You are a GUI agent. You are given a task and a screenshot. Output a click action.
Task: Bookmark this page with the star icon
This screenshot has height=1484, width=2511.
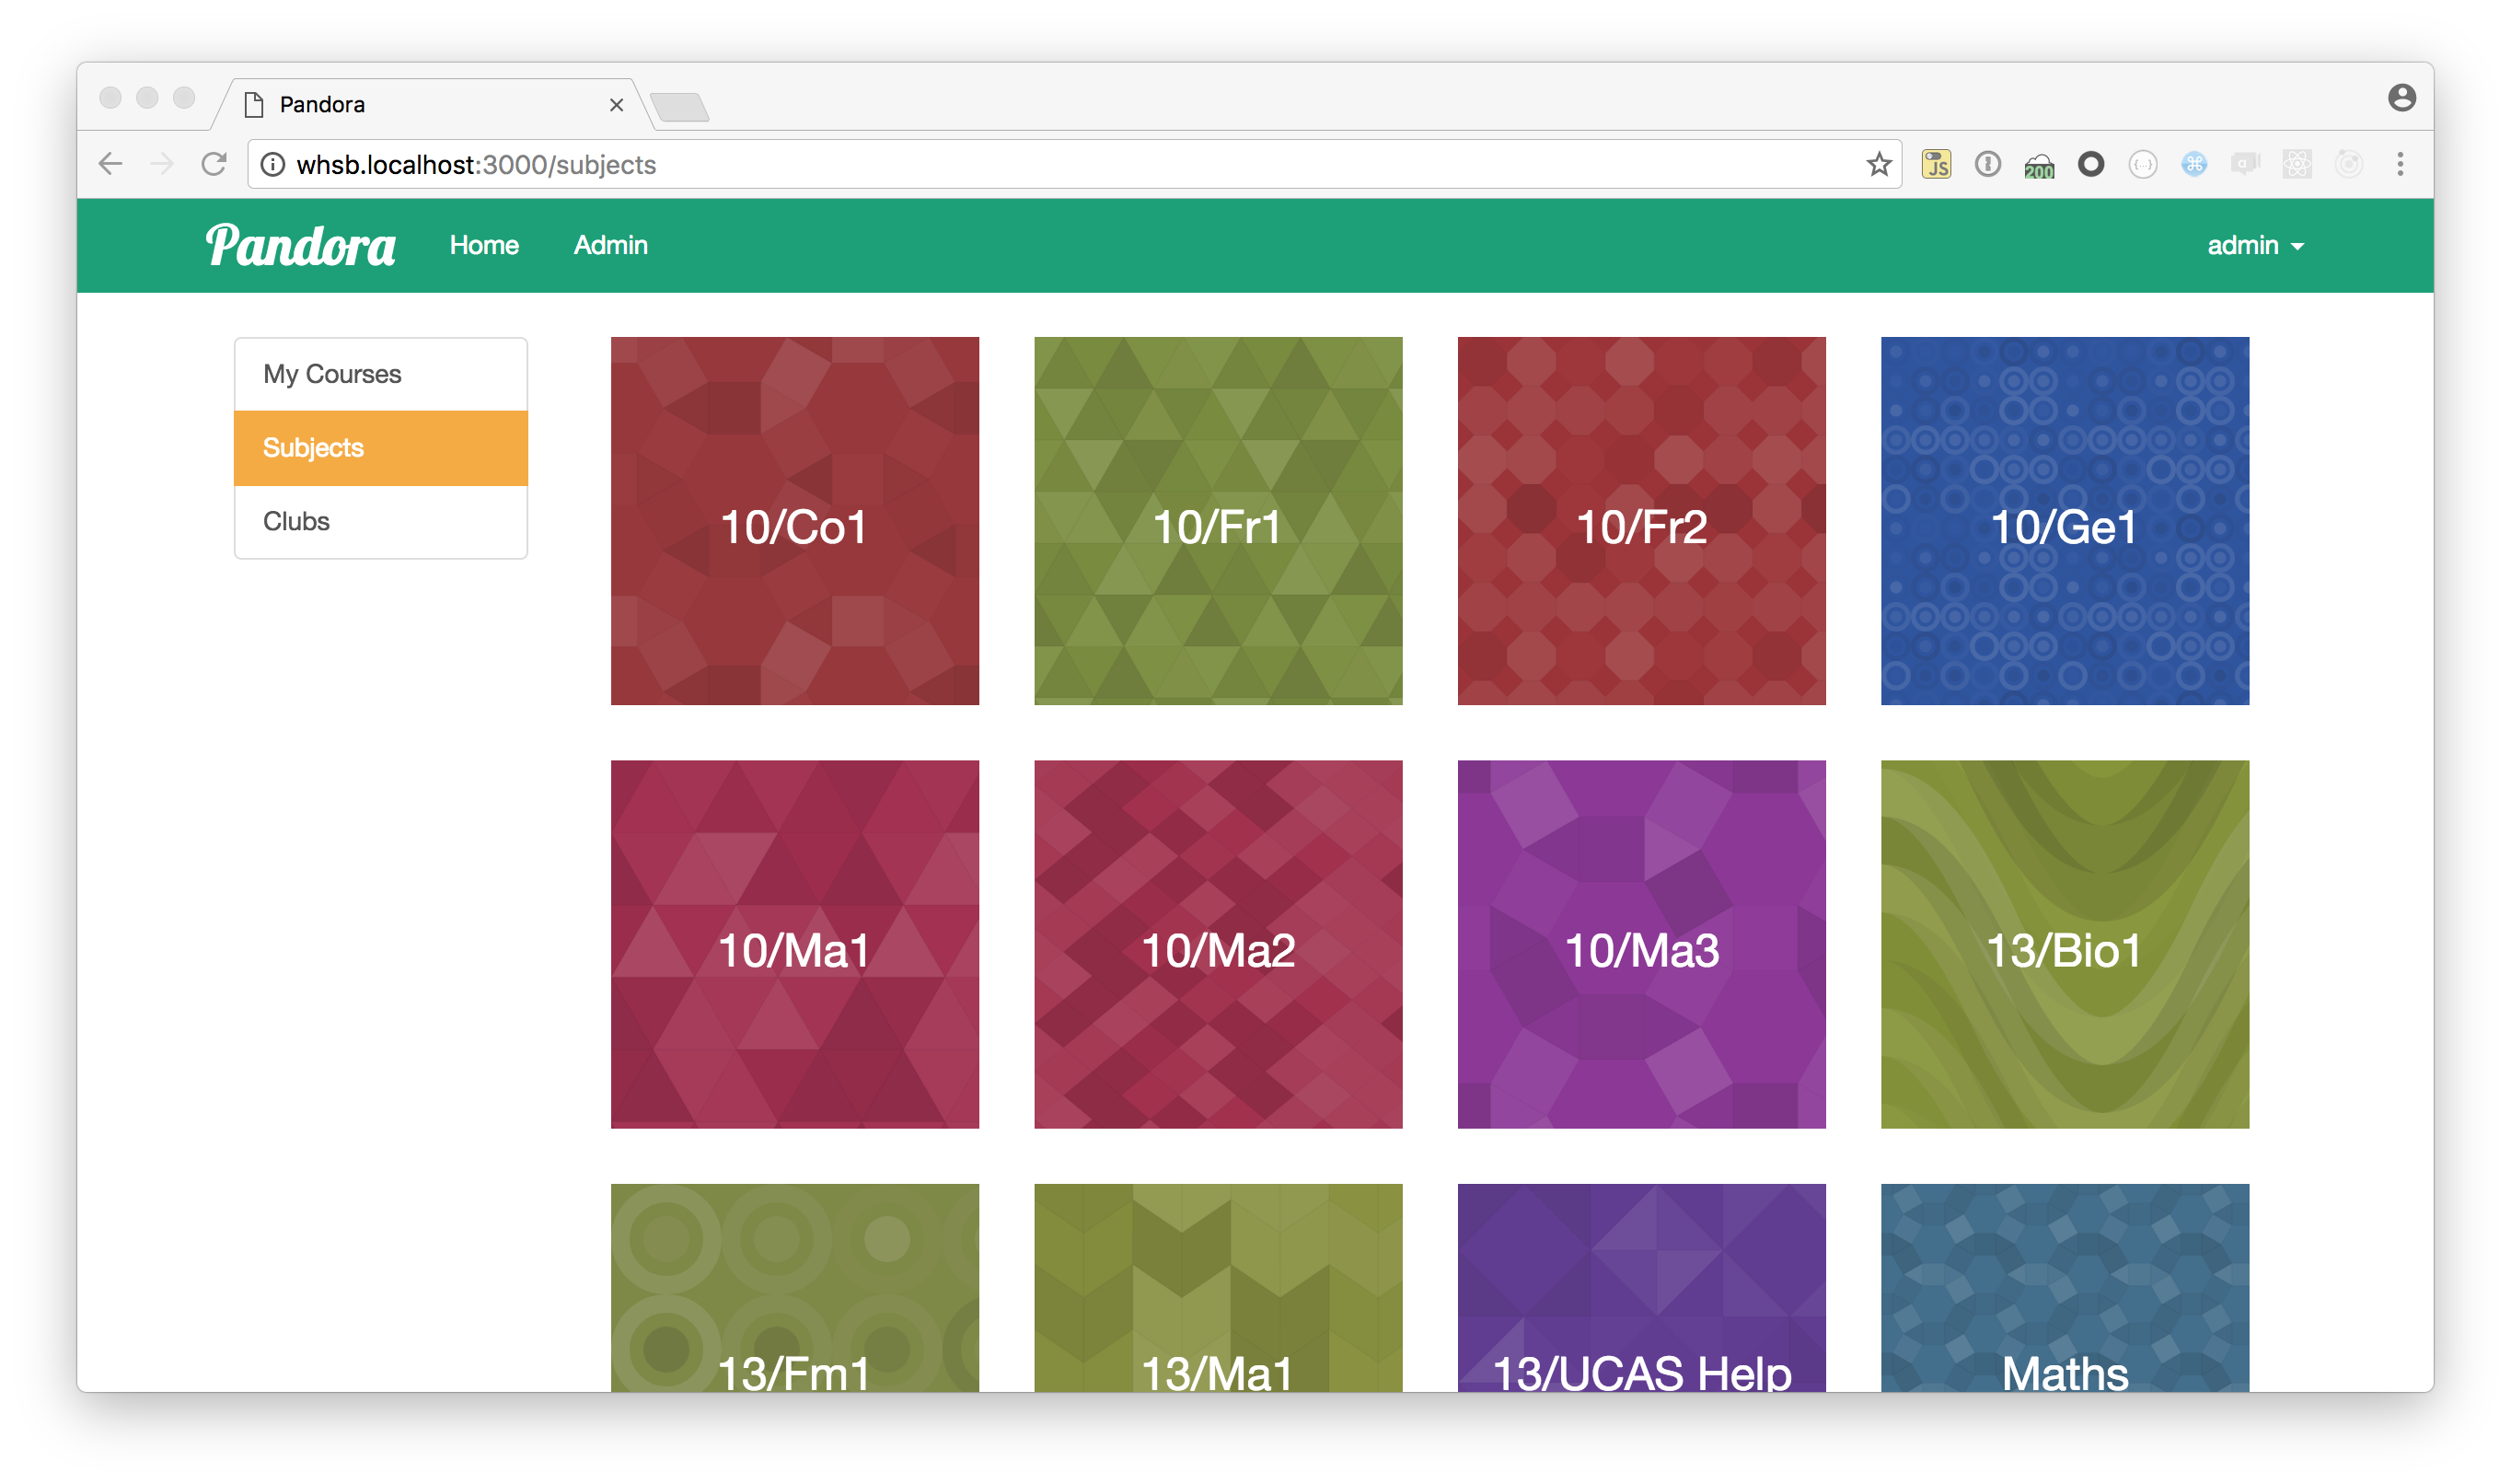coord(1879,164)
